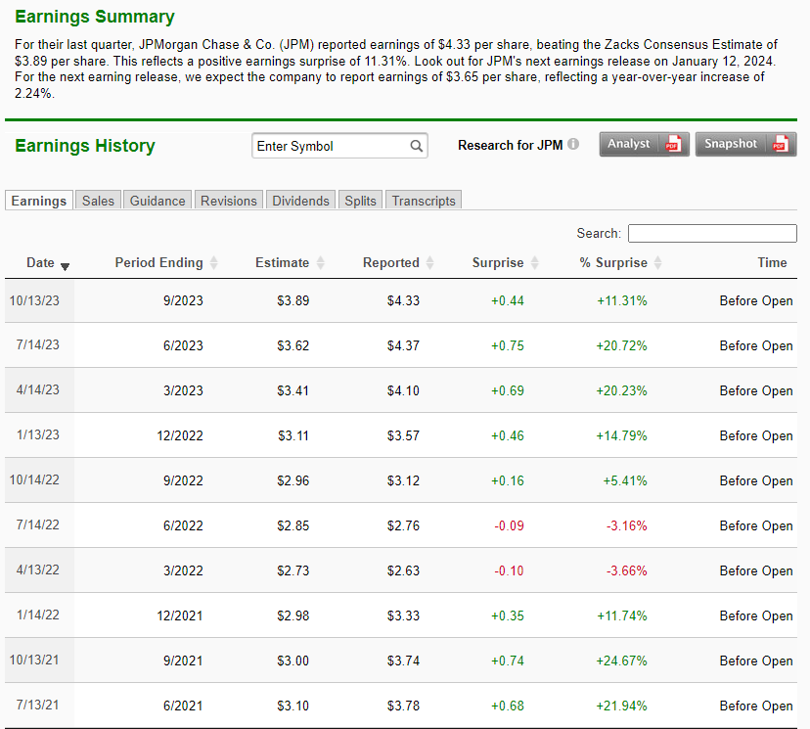Click period ending 9/2023 cell

(183, 300)
